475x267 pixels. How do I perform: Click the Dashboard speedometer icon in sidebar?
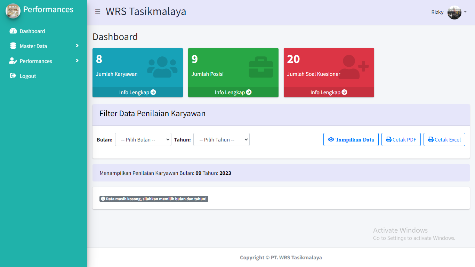point(13,31)
